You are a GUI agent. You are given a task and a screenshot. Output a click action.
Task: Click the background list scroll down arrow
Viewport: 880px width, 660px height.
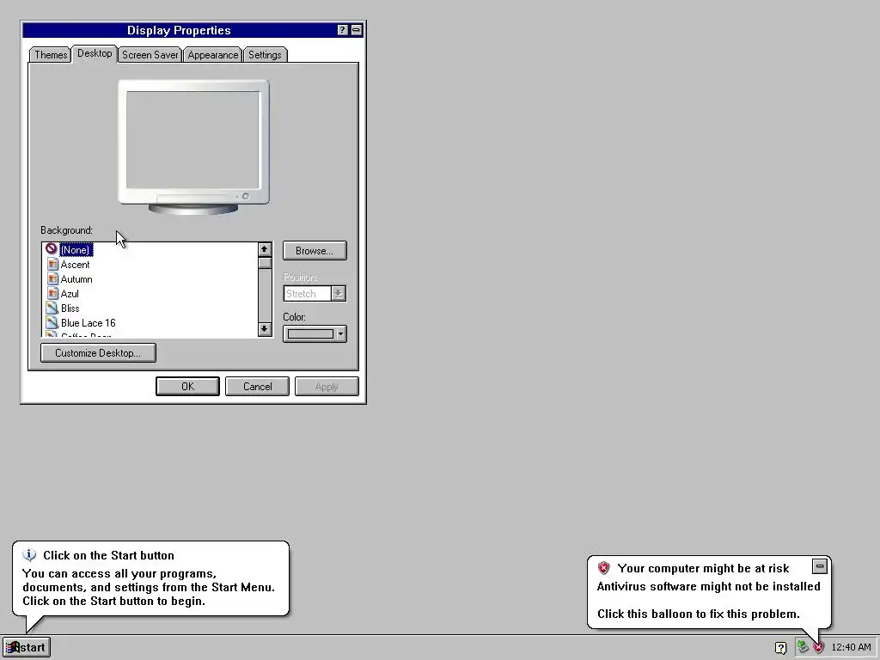point(265,329)
